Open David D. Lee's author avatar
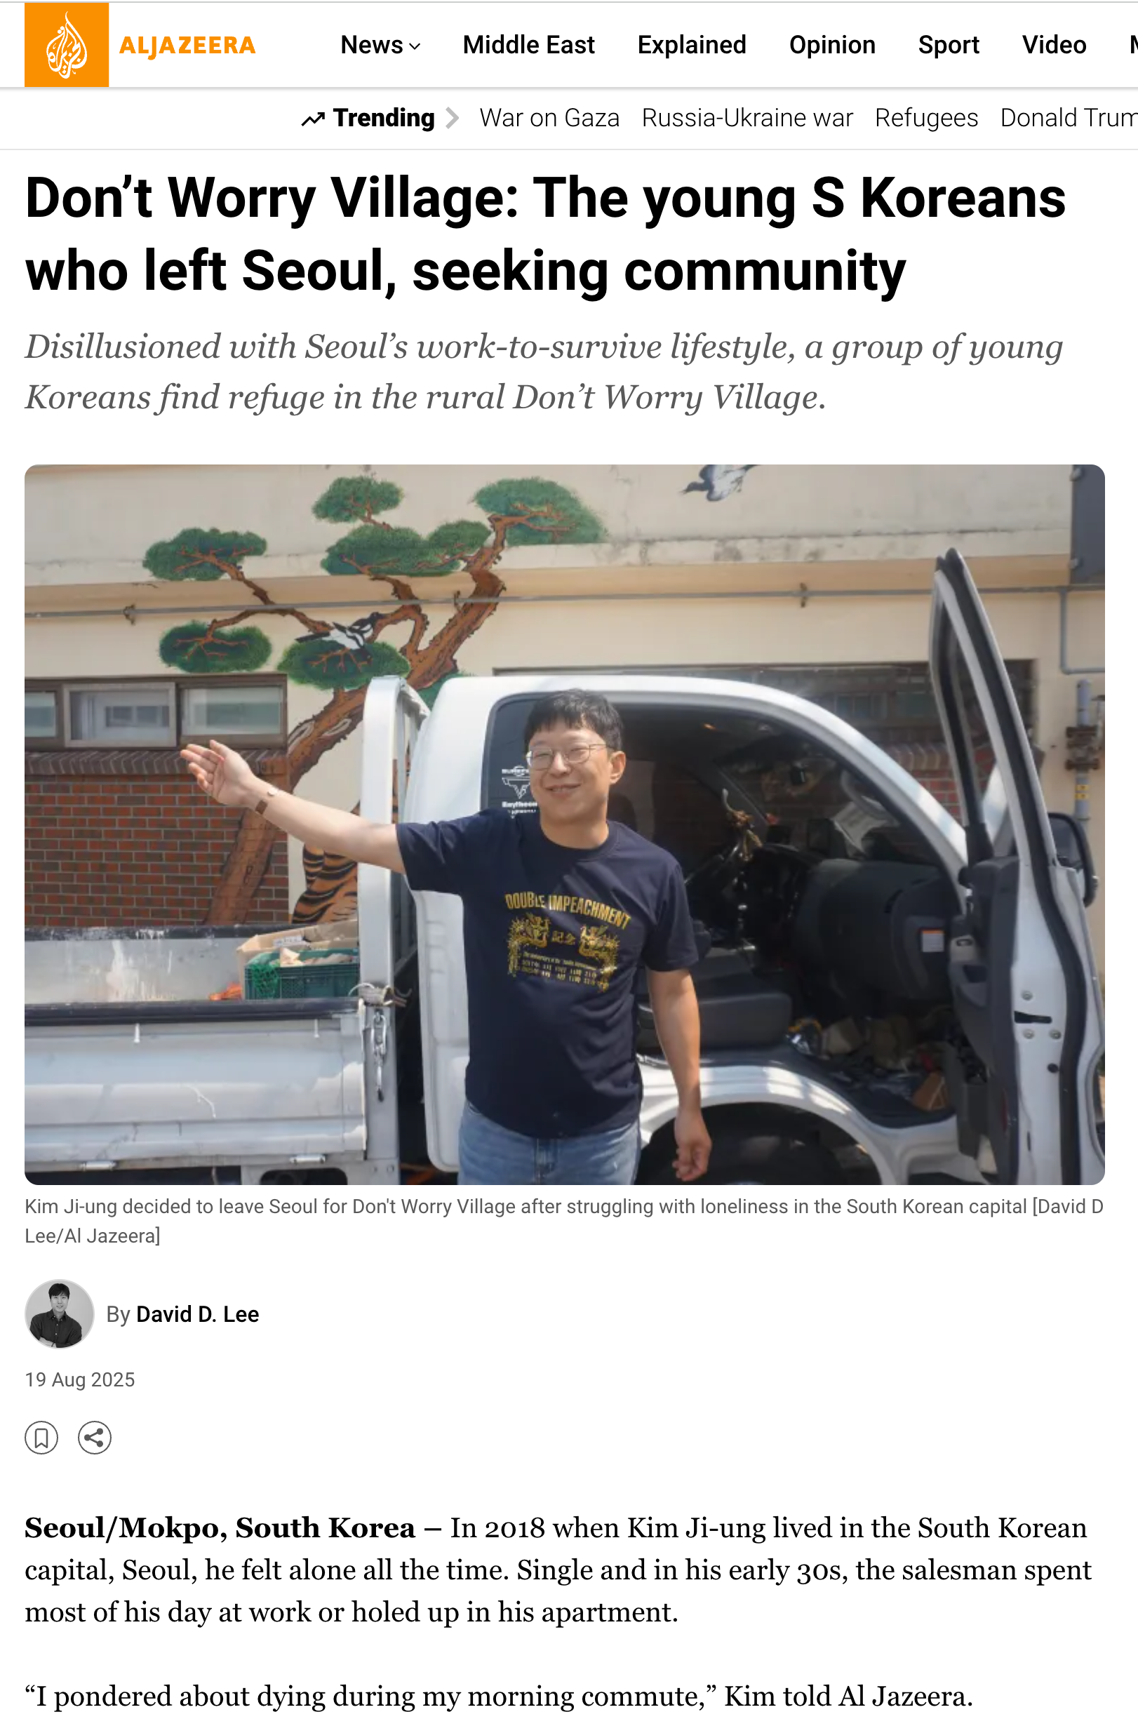1138x1719 pixels. click(60, 1314)
